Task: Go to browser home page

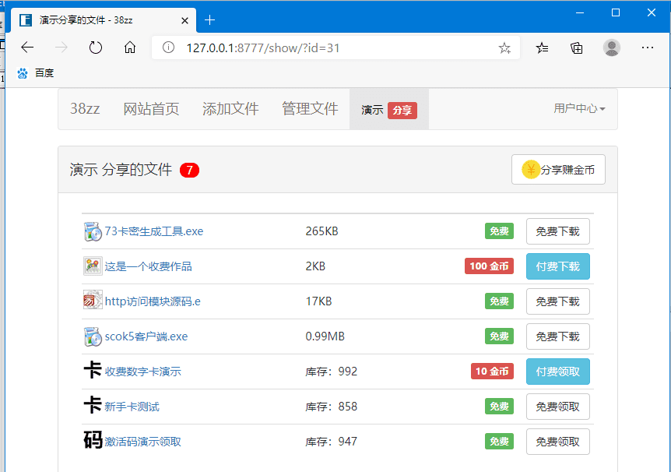Action: point(130,48)
